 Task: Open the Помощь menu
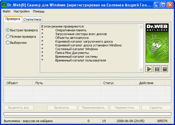[x=38, y=11]
